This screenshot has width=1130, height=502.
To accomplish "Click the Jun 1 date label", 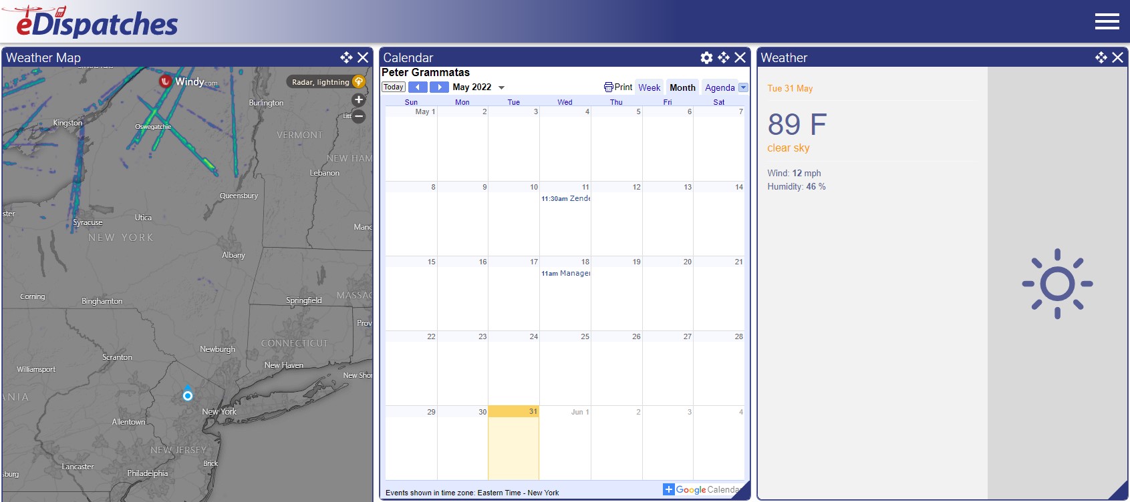I will coord(580,412).
